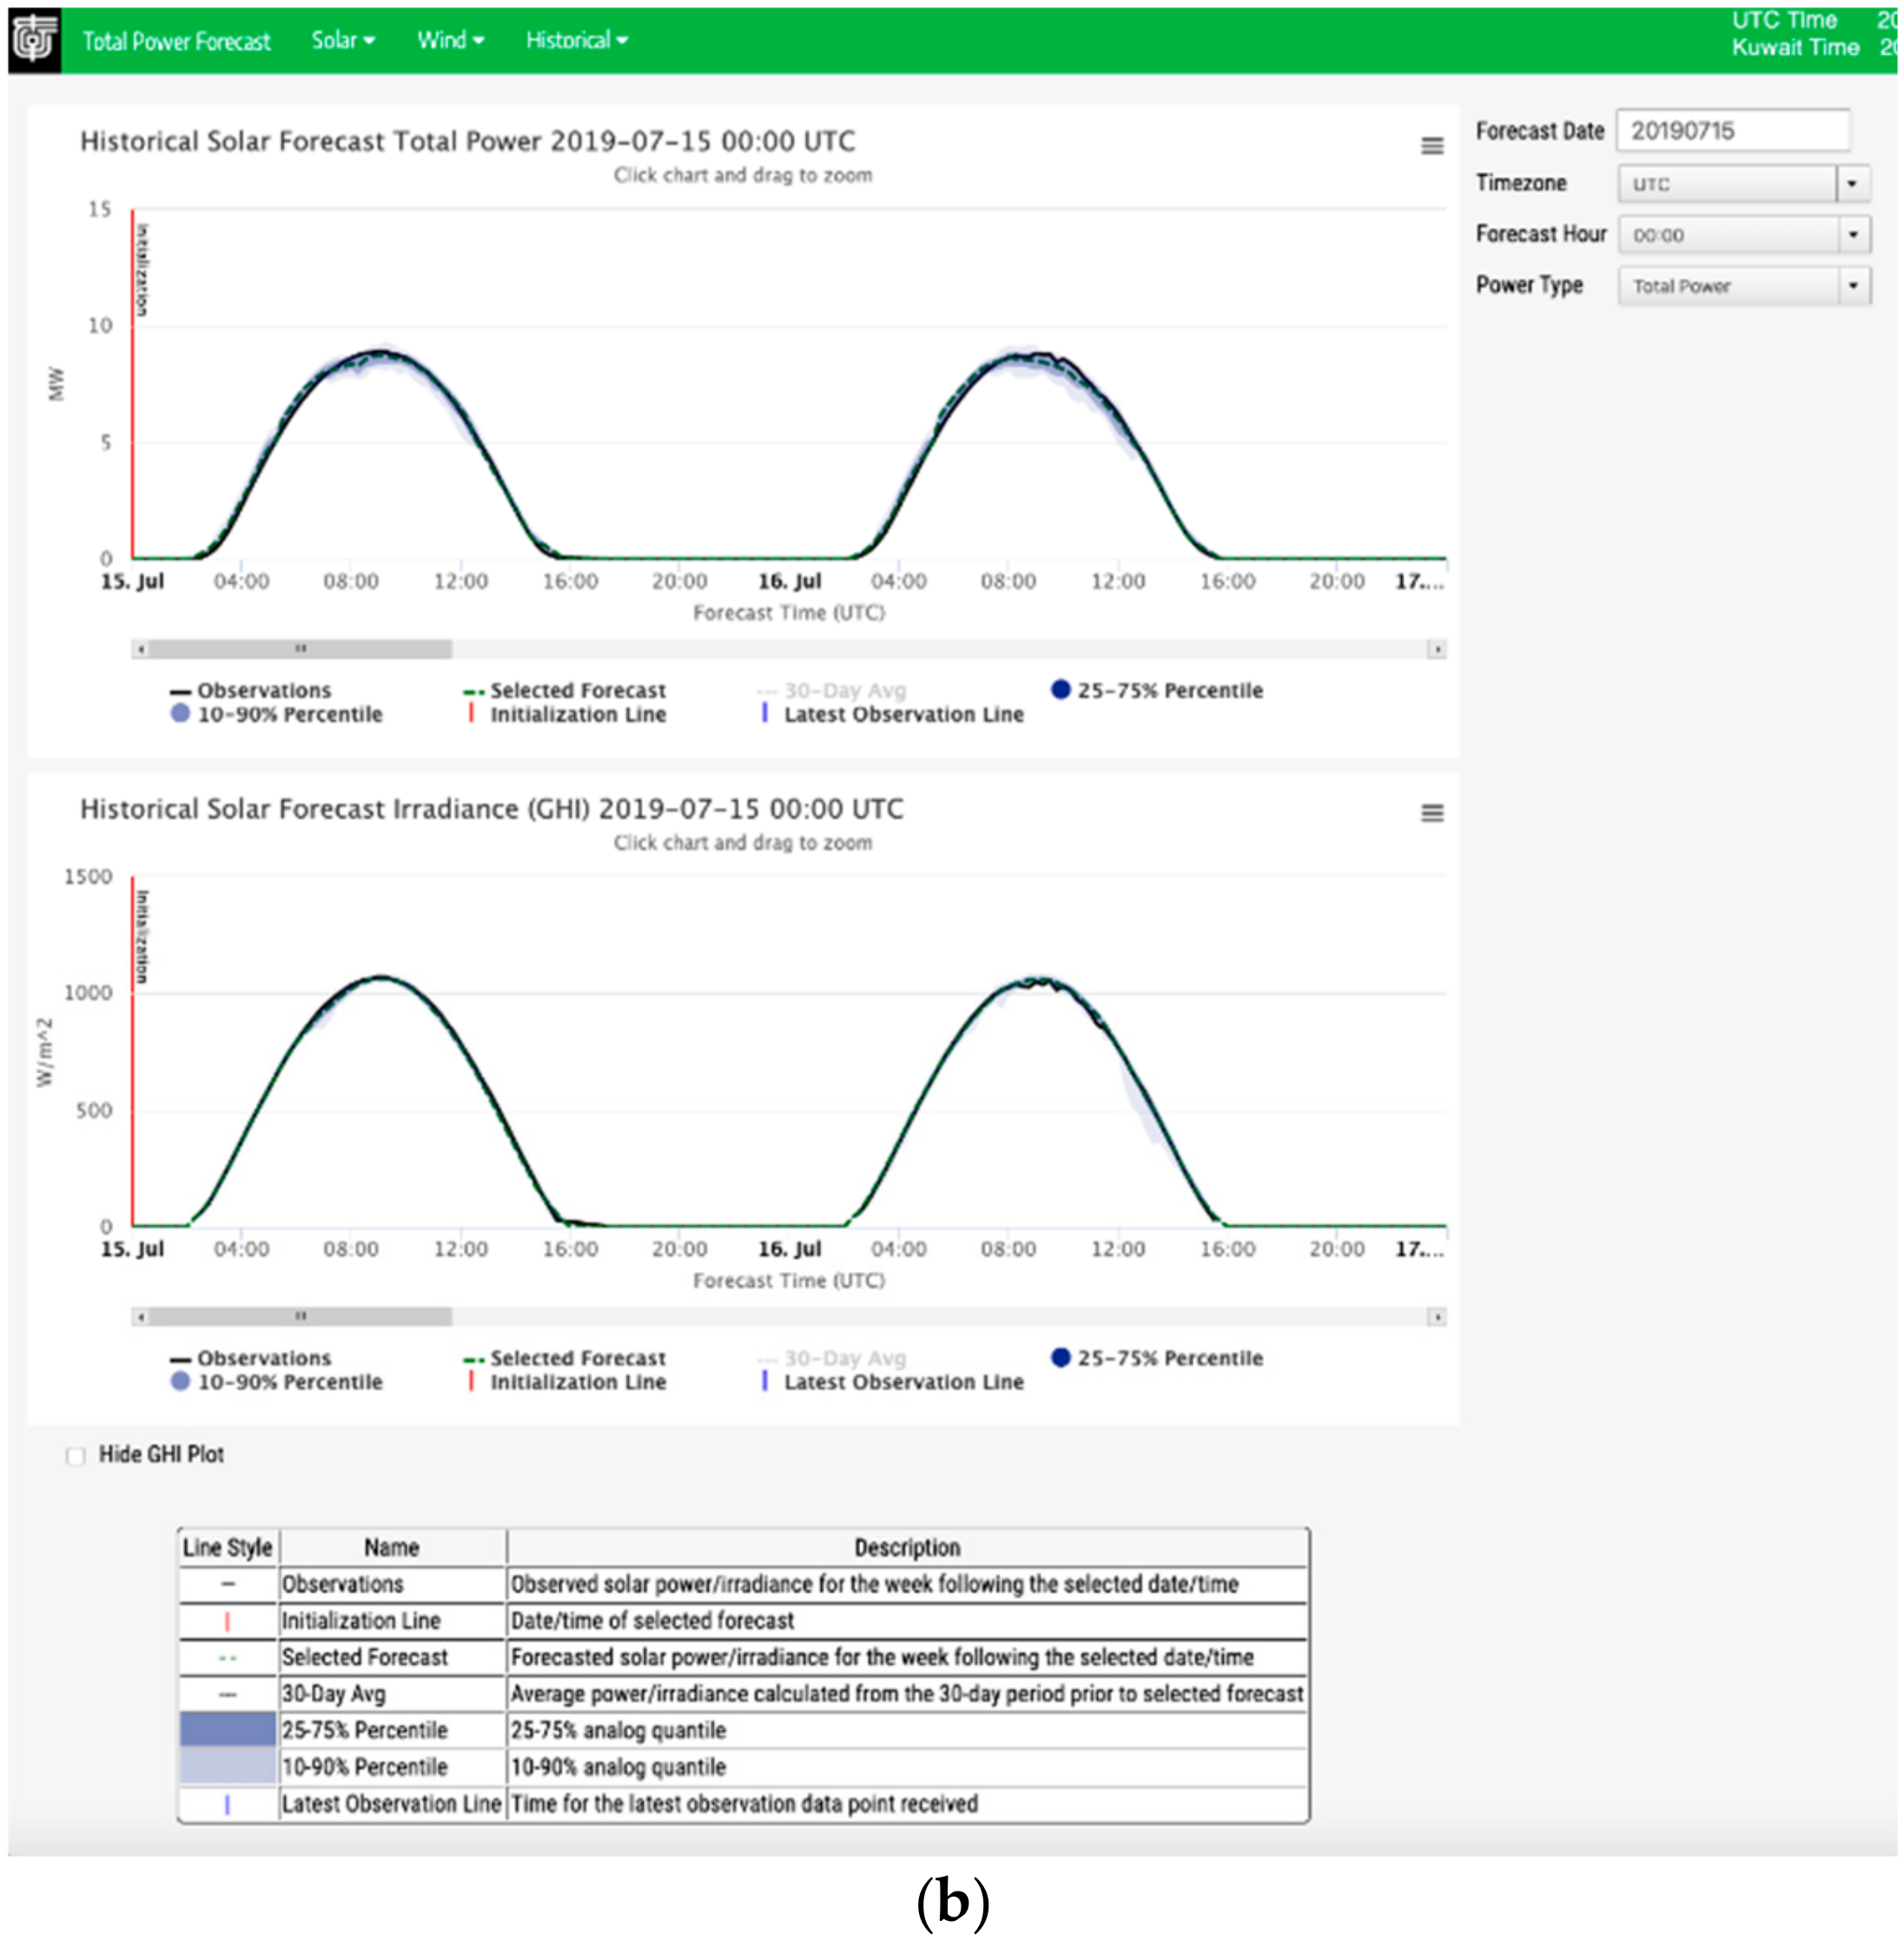Click the Forecast Date input field
This screenshot has height=1947, width=1904.
(x=1731, y=131)
